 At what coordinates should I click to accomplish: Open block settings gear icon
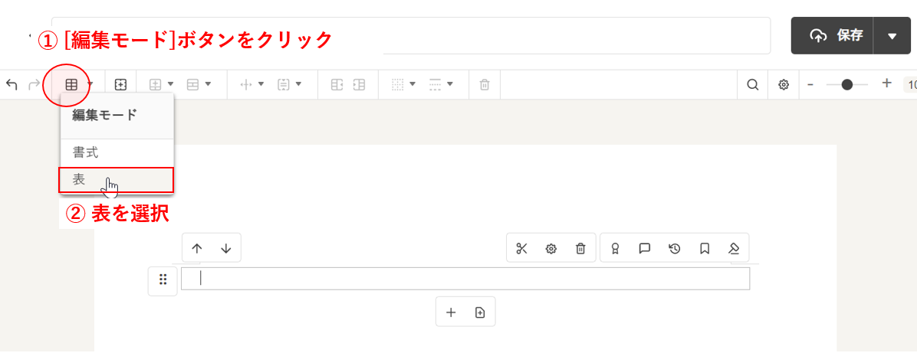[x=551, y=248]
